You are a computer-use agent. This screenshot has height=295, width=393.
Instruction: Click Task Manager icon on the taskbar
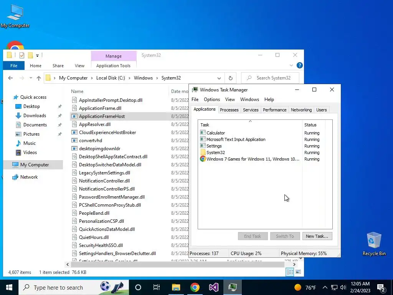[233, 287]
